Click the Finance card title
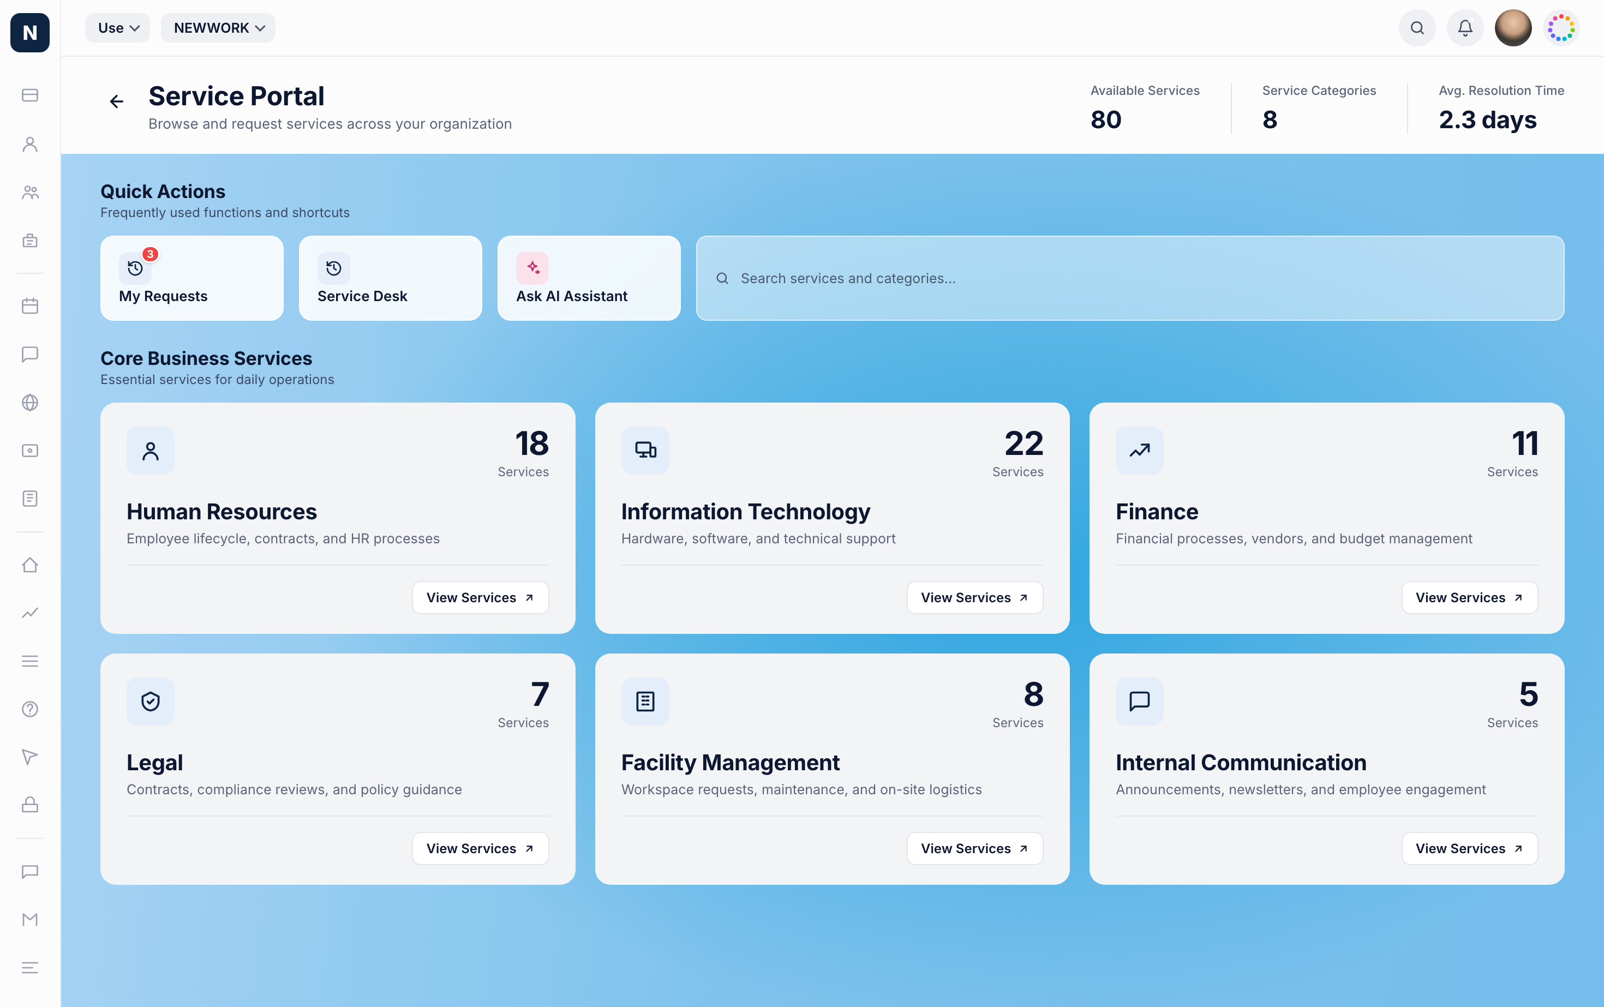Viewport: 1604px width, 1007px height. point(1157,512)
